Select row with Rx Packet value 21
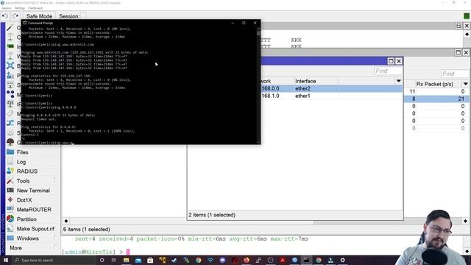Image resolution: width=471 pixels, height=265 pixels. (x=437, y=99)
